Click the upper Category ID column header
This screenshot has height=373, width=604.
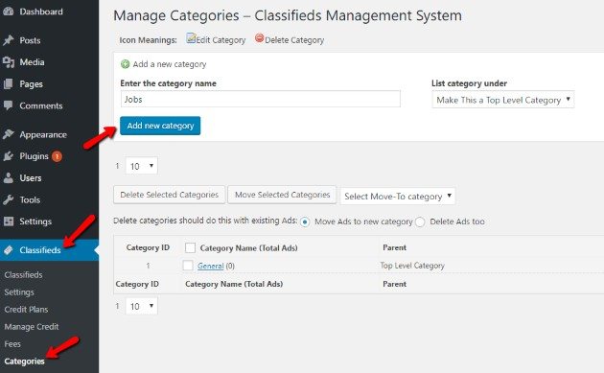[148, 247]
